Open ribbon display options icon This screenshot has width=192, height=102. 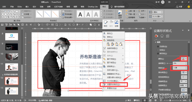tap(169, 2)
